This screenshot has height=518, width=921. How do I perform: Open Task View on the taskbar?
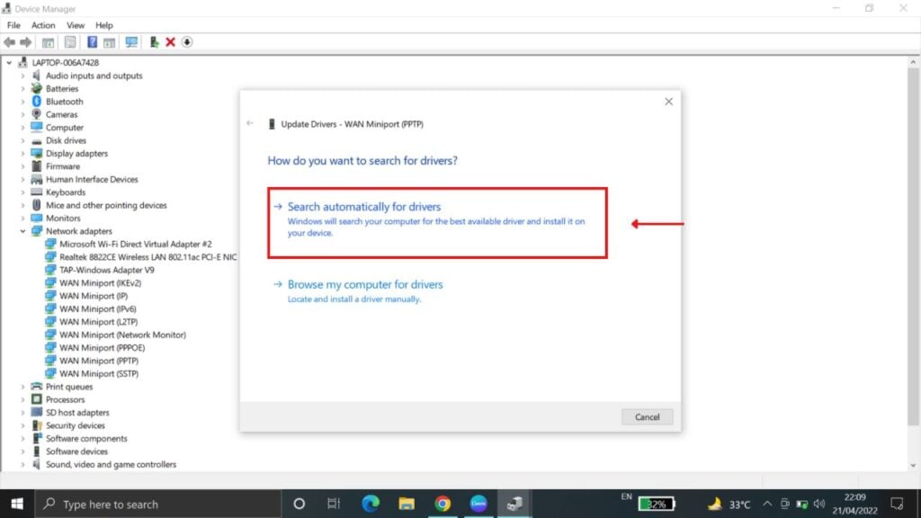point(334,504)
